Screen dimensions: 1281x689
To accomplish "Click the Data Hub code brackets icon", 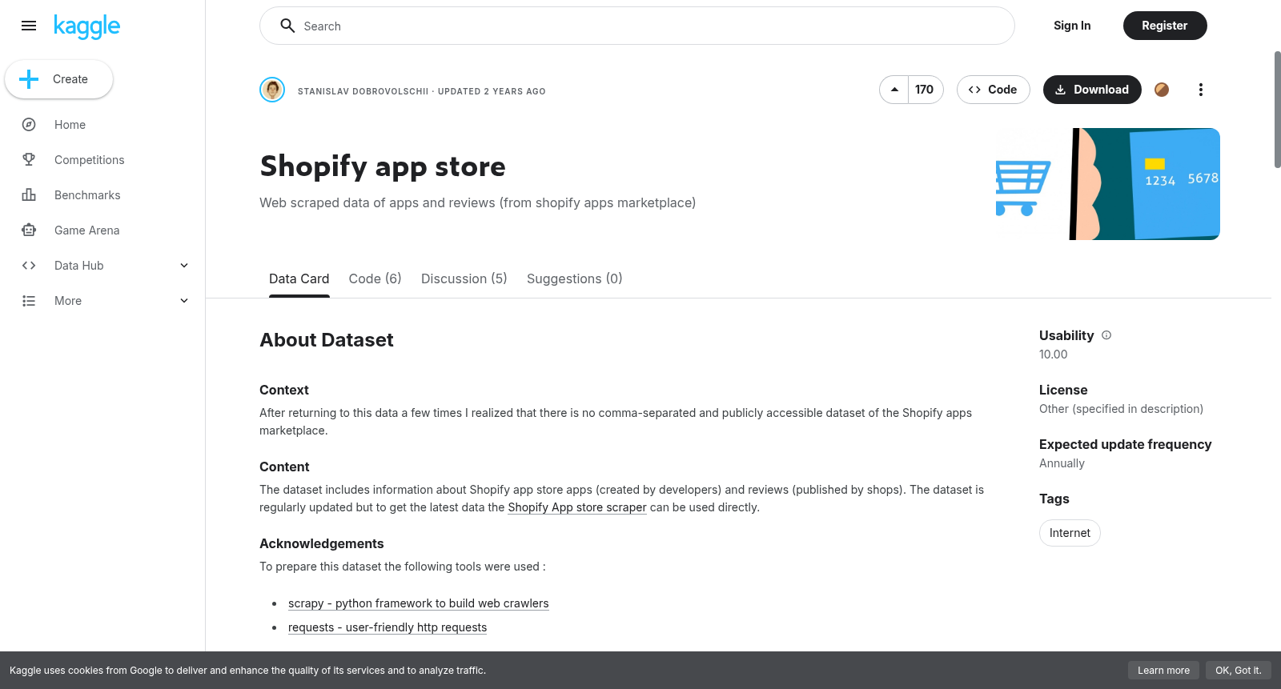I will pos(29,266).
